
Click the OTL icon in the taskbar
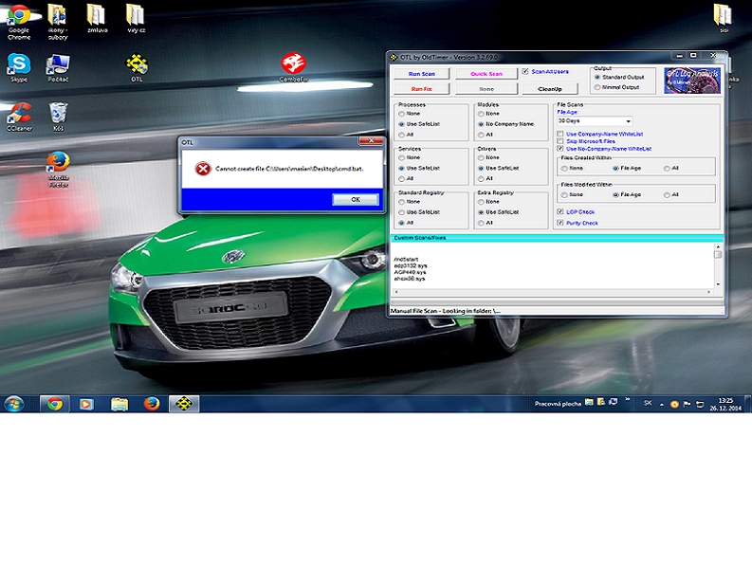pos(184,403)
